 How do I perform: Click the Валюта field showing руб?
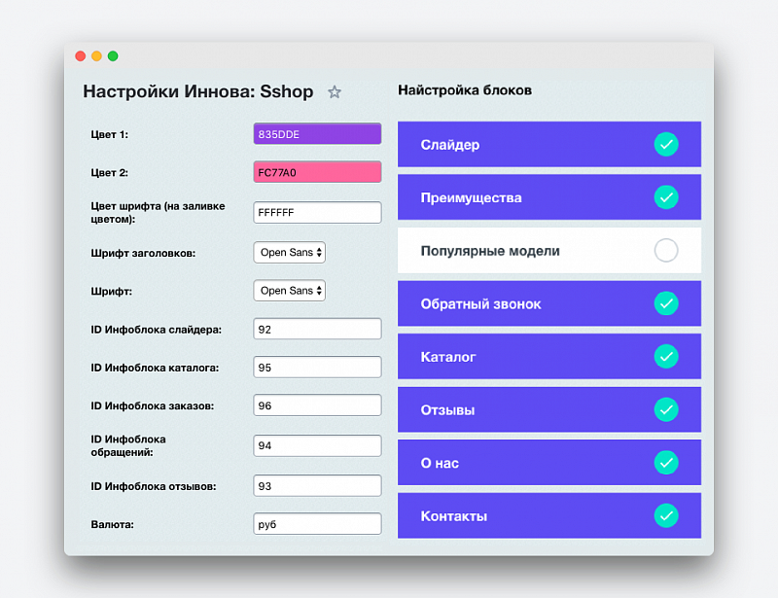point(317,523)
